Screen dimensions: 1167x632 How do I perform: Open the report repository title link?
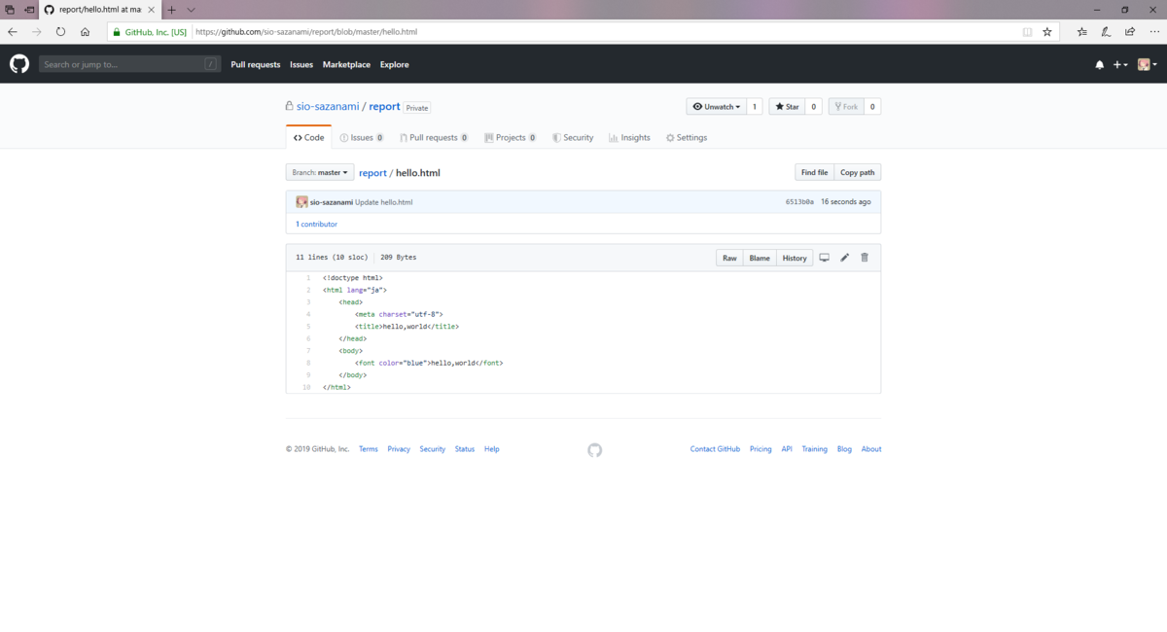tap(384, 107)
